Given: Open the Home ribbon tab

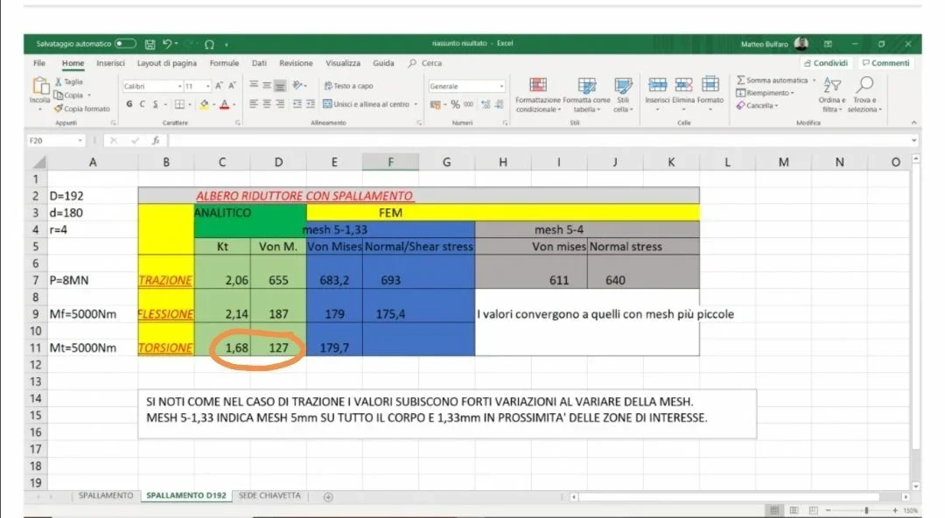Looking at the screenshot, I should (x=73, y=63).
